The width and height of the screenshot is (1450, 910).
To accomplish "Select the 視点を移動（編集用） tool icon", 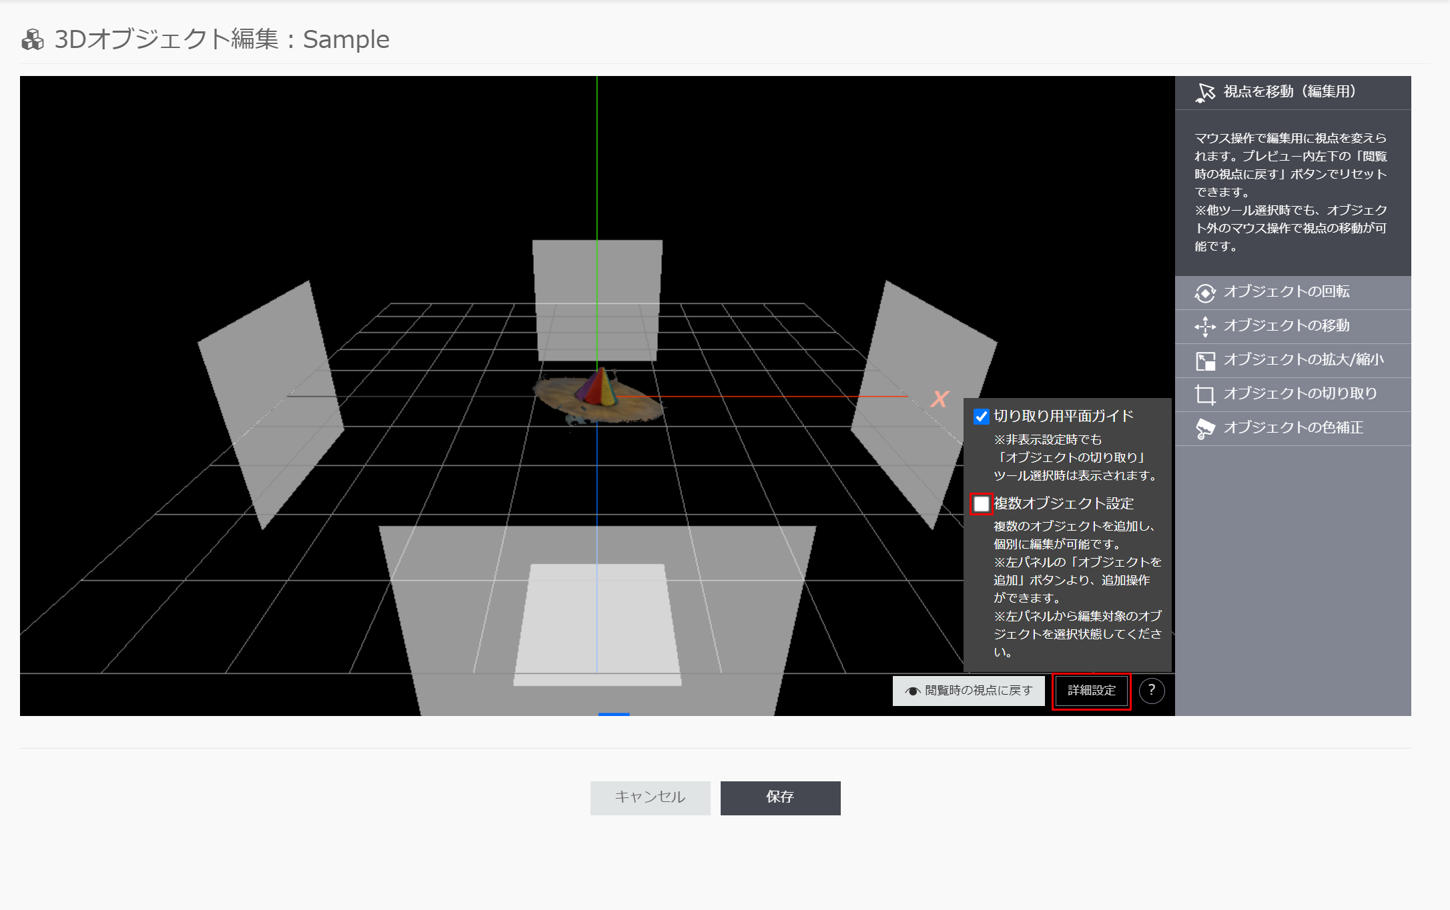I will 1205,93.
